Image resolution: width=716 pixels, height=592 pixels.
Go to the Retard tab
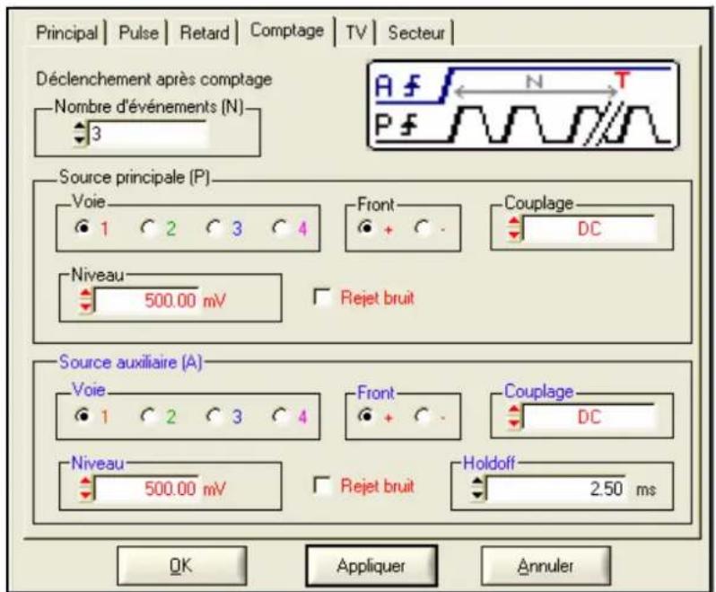pyautogui.click(x=205, y=33)
